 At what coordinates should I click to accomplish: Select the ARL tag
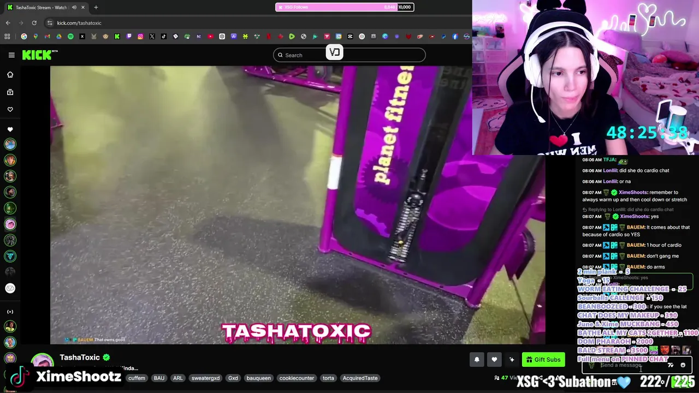pyautogui.click(x=178, y=378)
